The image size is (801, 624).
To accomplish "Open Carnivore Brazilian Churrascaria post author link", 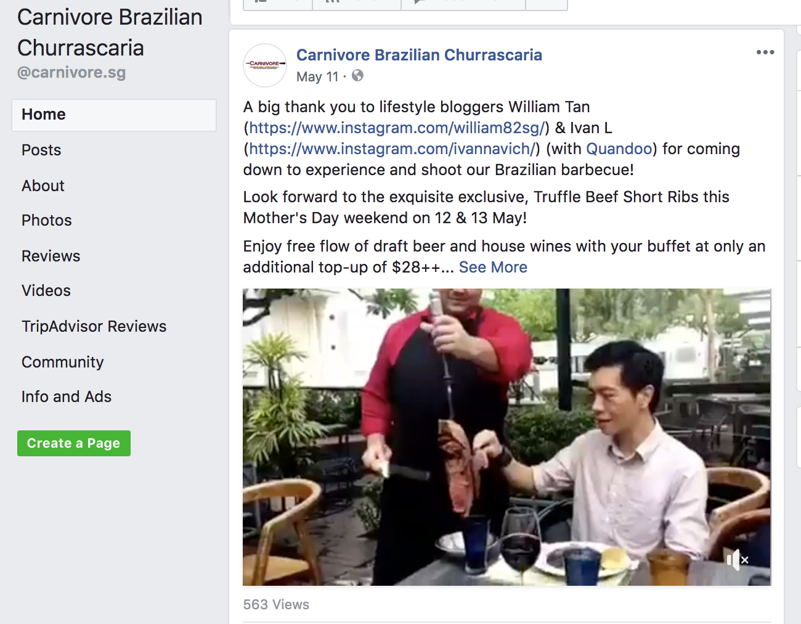I will pos(419,55).
